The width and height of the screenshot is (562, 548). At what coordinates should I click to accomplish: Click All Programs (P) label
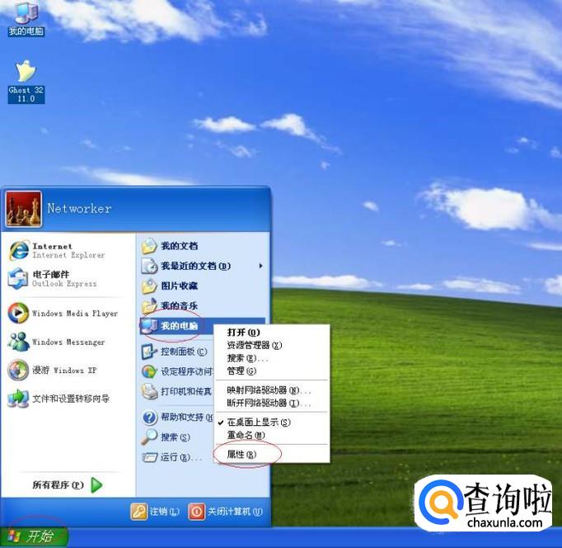coord(58,485)
